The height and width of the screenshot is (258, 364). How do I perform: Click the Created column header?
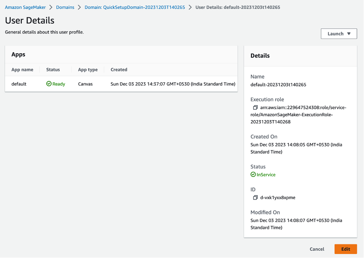pos(119,69)
